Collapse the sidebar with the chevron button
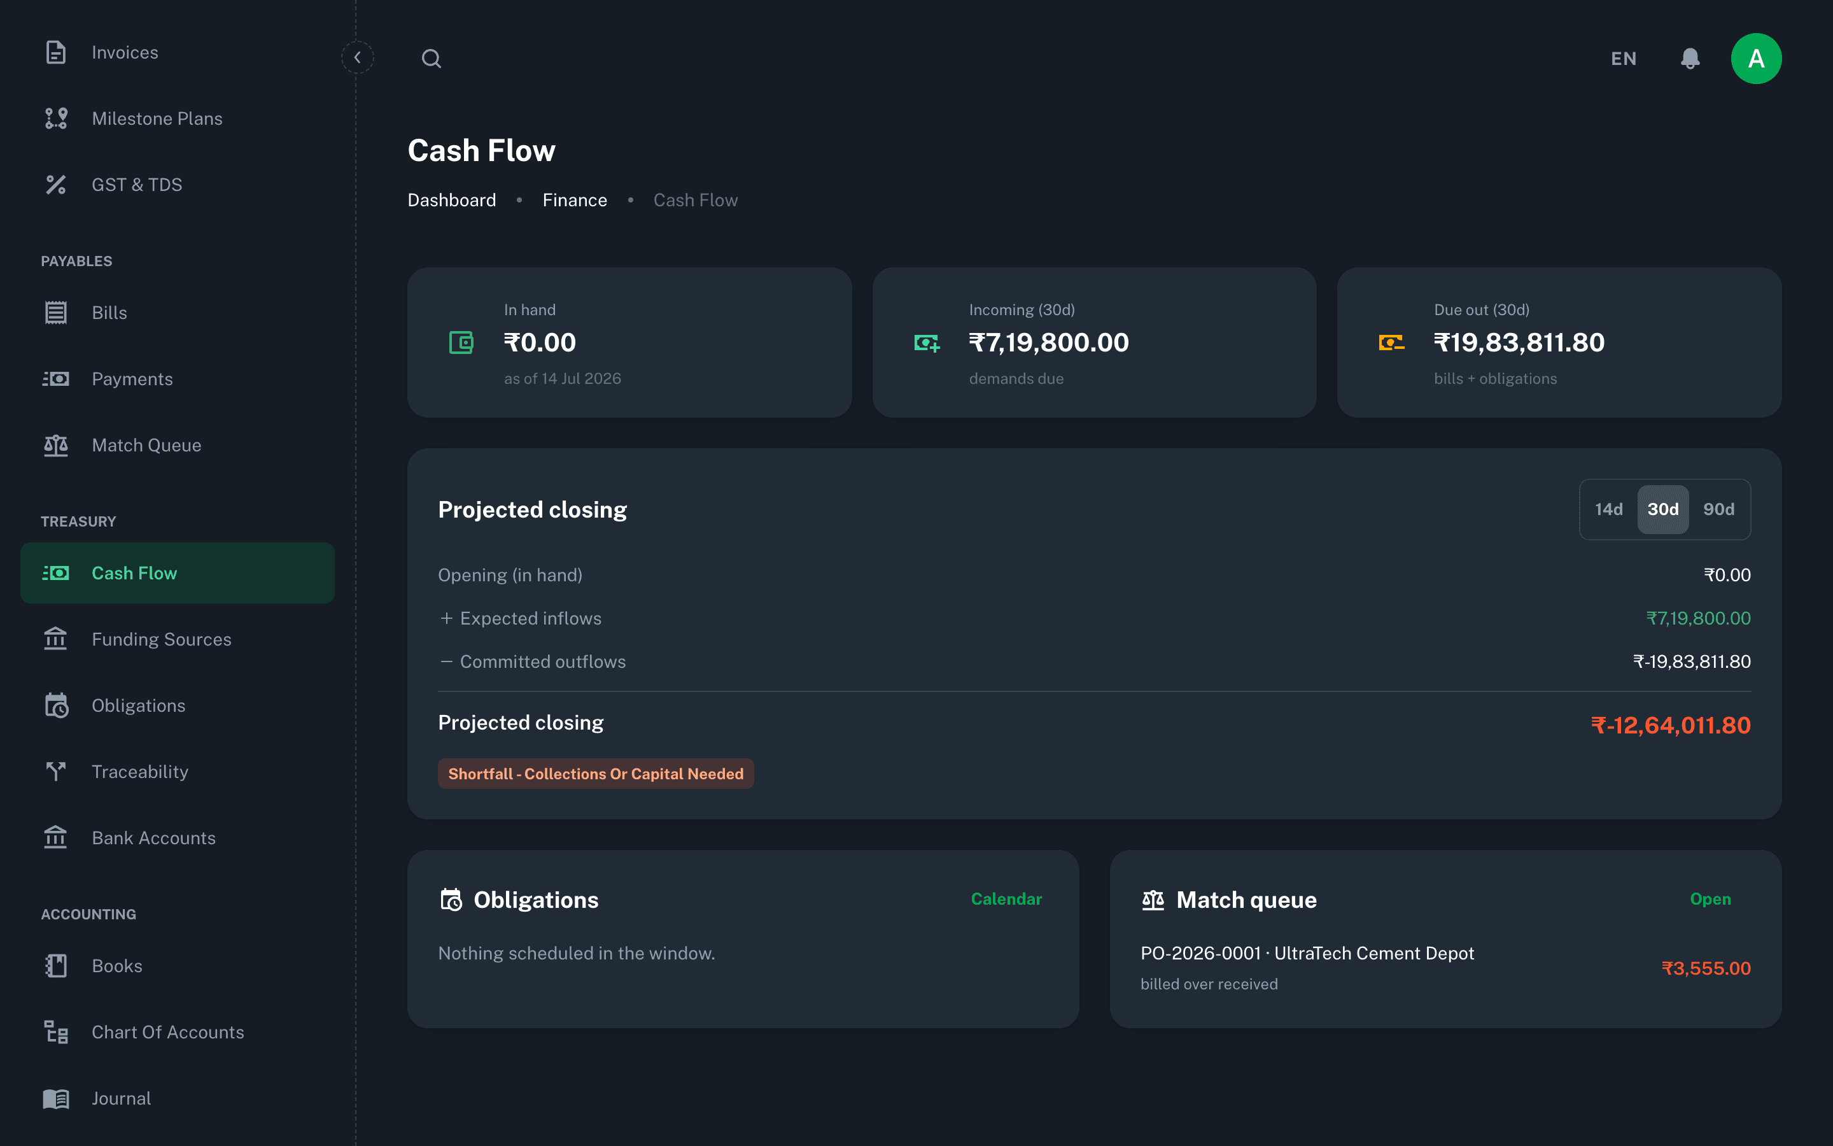The width and height of the screenshot is (1833, 1146). click(358, 57)
